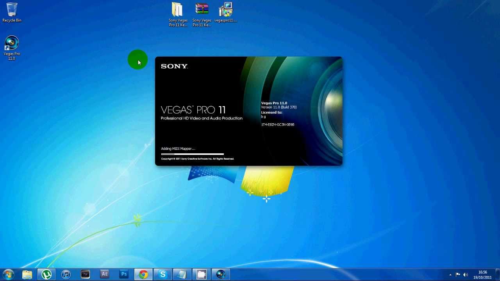
Task: Click the "Version 11.0 (Build 370)" text
Action: (x=279, y=107)
